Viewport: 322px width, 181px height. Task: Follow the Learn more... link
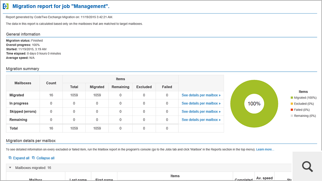point(265,150)
